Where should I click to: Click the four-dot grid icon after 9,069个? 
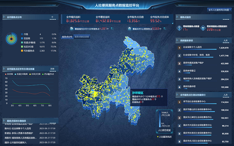[165, 28]
